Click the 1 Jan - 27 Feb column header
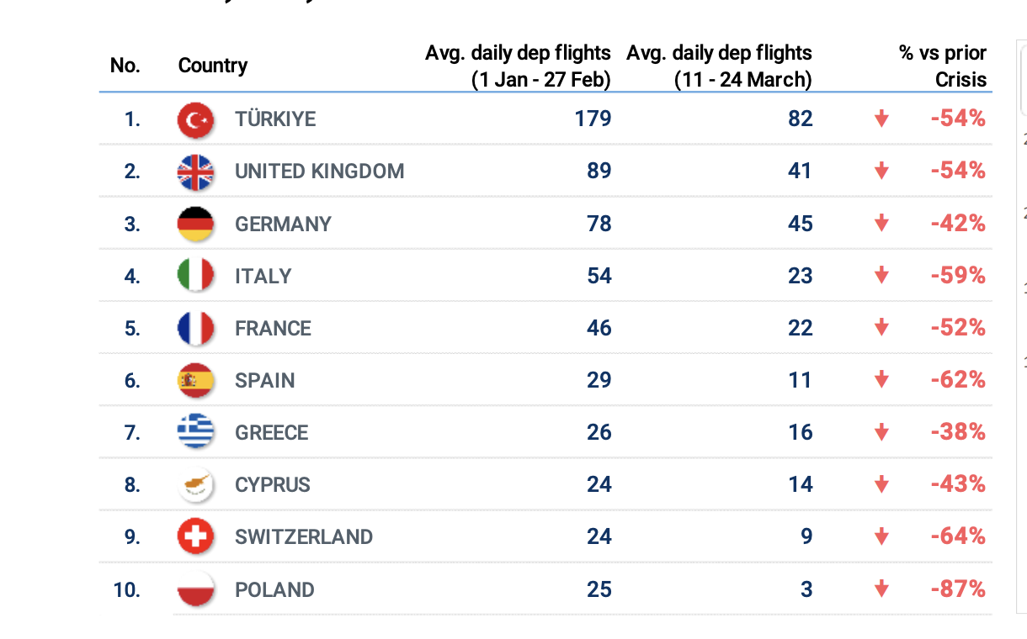The image size is (1027, 639). (x=518, y=66)
